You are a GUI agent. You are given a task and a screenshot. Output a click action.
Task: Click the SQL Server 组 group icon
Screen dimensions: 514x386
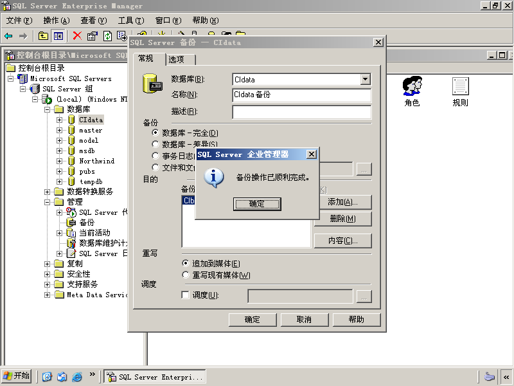[35, 89]
